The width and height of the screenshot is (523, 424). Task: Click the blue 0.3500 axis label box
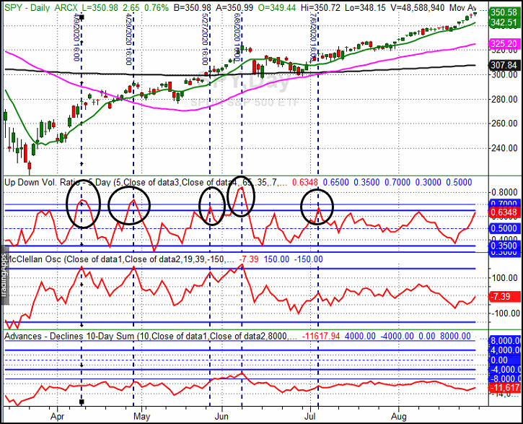504,246
